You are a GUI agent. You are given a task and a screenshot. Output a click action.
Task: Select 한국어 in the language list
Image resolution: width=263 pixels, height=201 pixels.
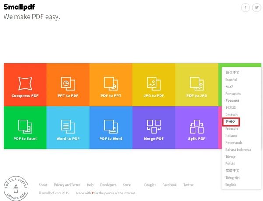231,122
